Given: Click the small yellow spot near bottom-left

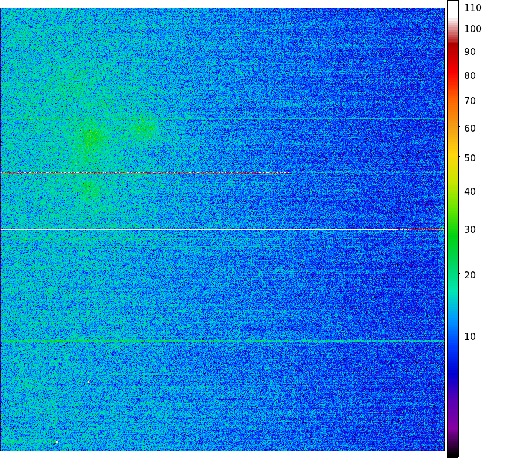Looking at the screenshot, I should pyautogui.click(x=56, y=442).
